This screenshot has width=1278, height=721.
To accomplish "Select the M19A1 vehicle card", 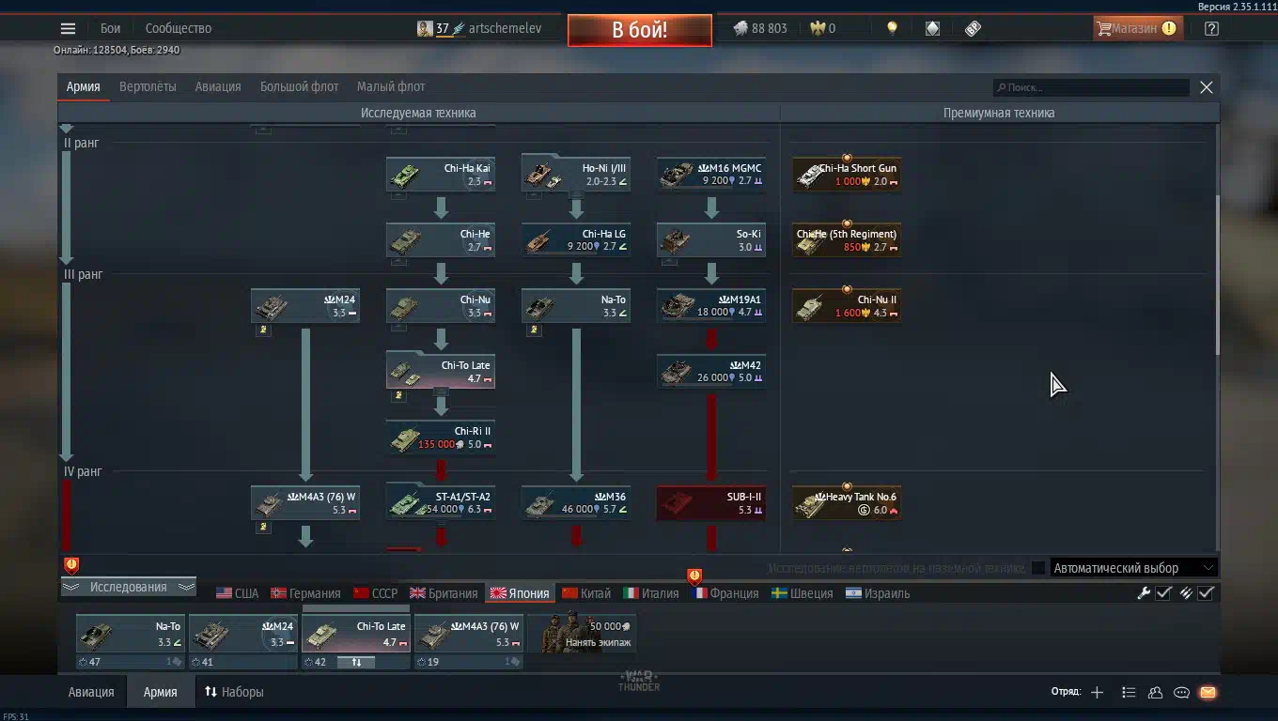I will [711, 306].
